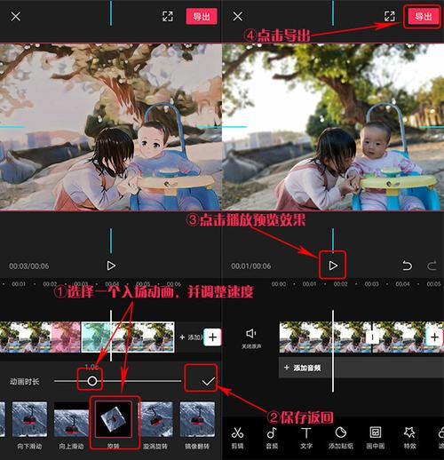Open the 添加贴纸 sticker tool
This screenshot has height=460, width=444.
click(x=341, y=438)
